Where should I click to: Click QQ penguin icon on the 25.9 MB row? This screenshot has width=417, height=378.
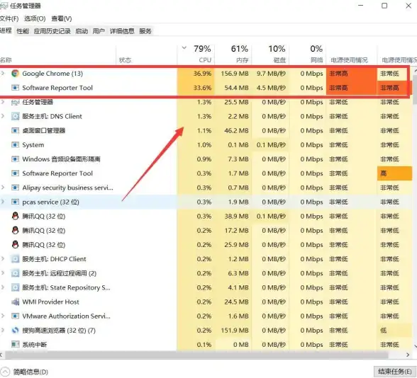tap(15, 245)
